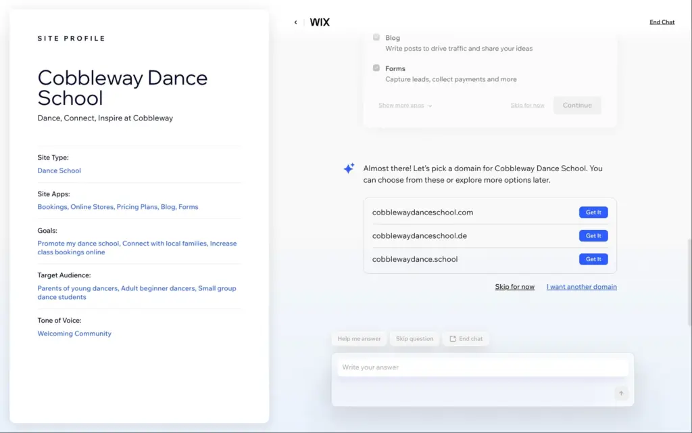Image resolution: width=692 pixels, height=433 pixels.
Task: Click the Welcoming Community tone value
Action: coord(74,334)
